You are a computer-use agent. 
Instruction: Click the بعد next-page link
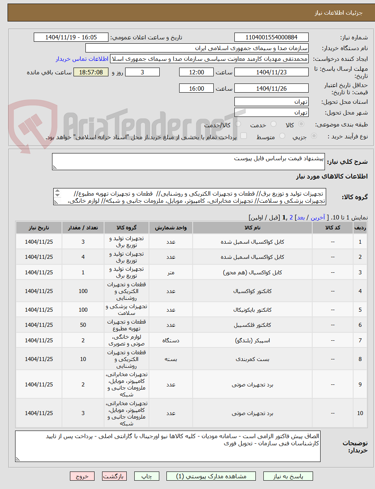point(300,217)
